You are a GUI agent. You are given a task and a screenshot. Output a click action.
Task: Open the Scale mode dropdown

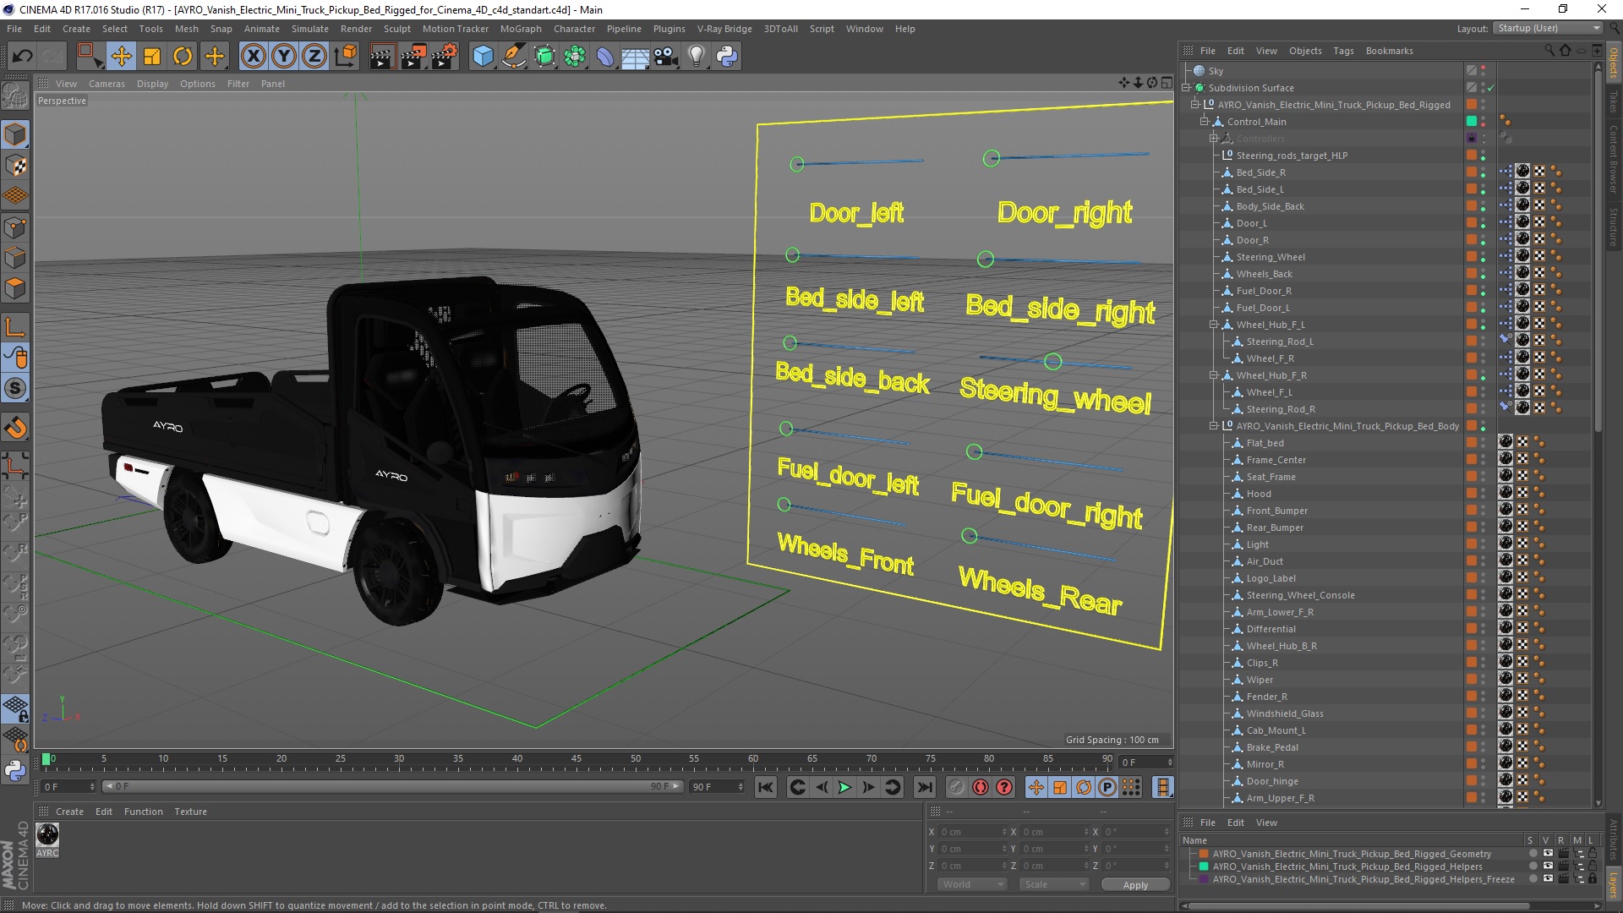click(1053, 884)
